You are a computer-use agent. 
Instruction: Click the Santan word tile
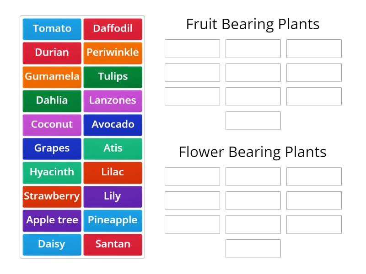coord(113,244)
